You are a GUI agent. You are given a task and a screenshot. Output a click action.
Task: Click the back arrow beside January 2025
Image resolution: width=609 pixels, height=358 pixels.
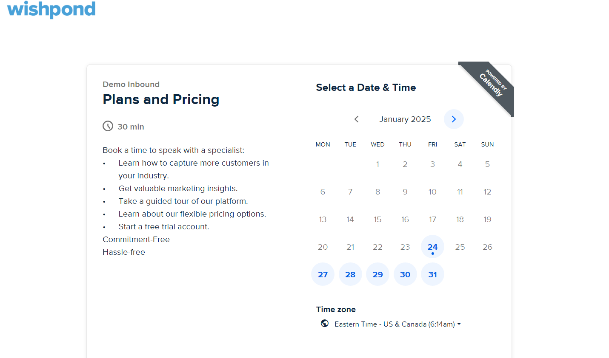356,119
